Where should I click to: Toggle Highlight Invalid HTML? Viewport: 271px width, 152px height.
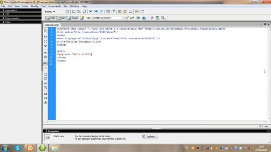(45, 68)
